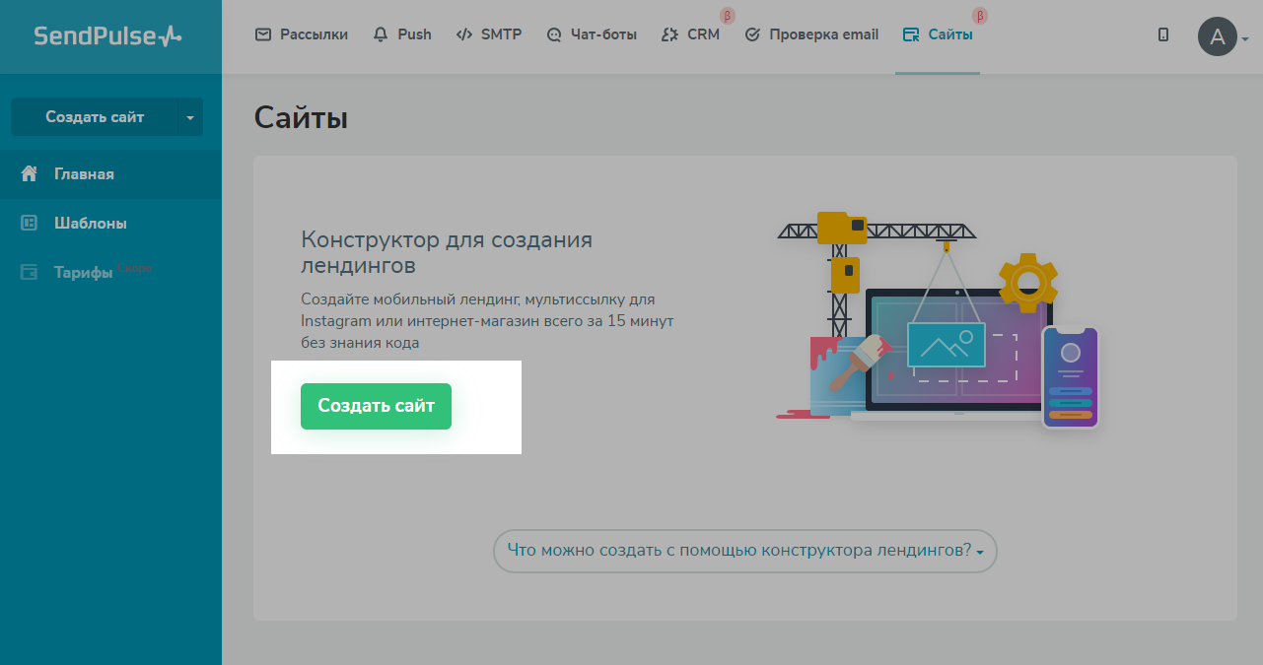The width and height of the screenshot is (1263, 665).
Task: Click the Шаблоны templates icon in sidebar
Action: click(x=30, y=224)
